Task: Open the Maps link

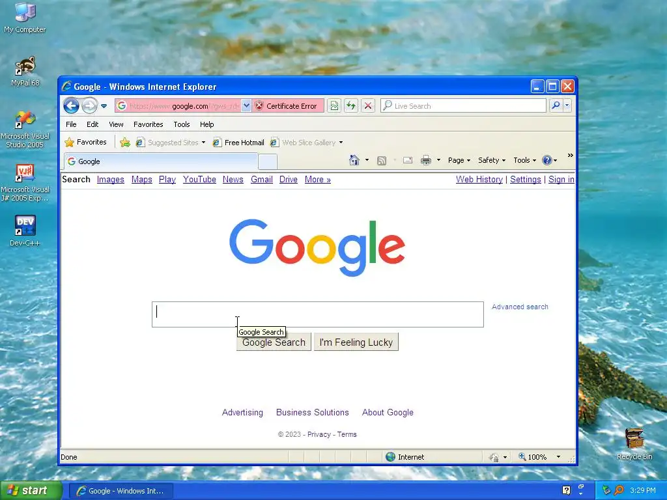Action: [x=141, y=180]
